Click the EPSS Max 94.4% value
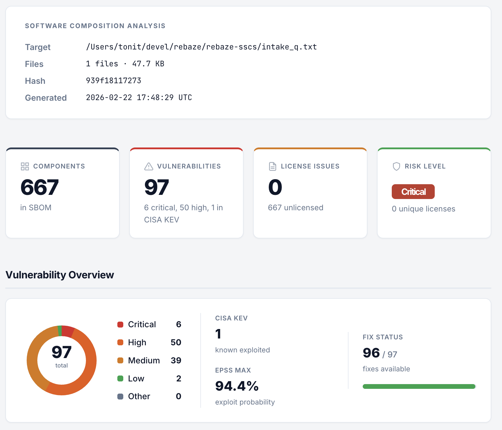 click(x=237, y=386)
